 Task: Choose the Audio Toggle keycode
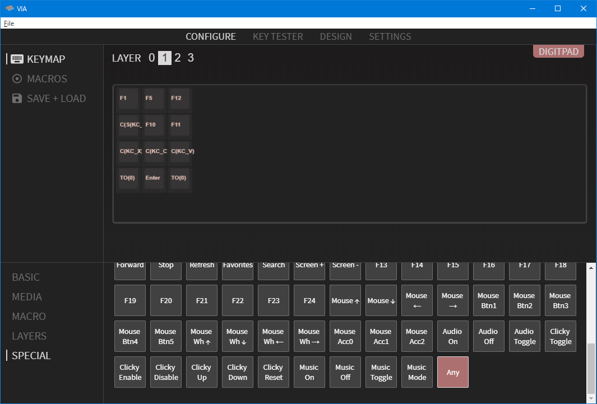tap(524, 336)
